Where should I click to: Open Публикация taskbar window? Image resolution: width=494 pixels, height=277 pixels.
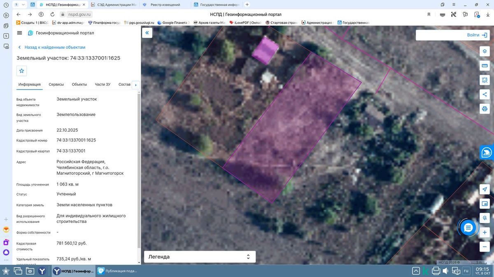point(117,271)
